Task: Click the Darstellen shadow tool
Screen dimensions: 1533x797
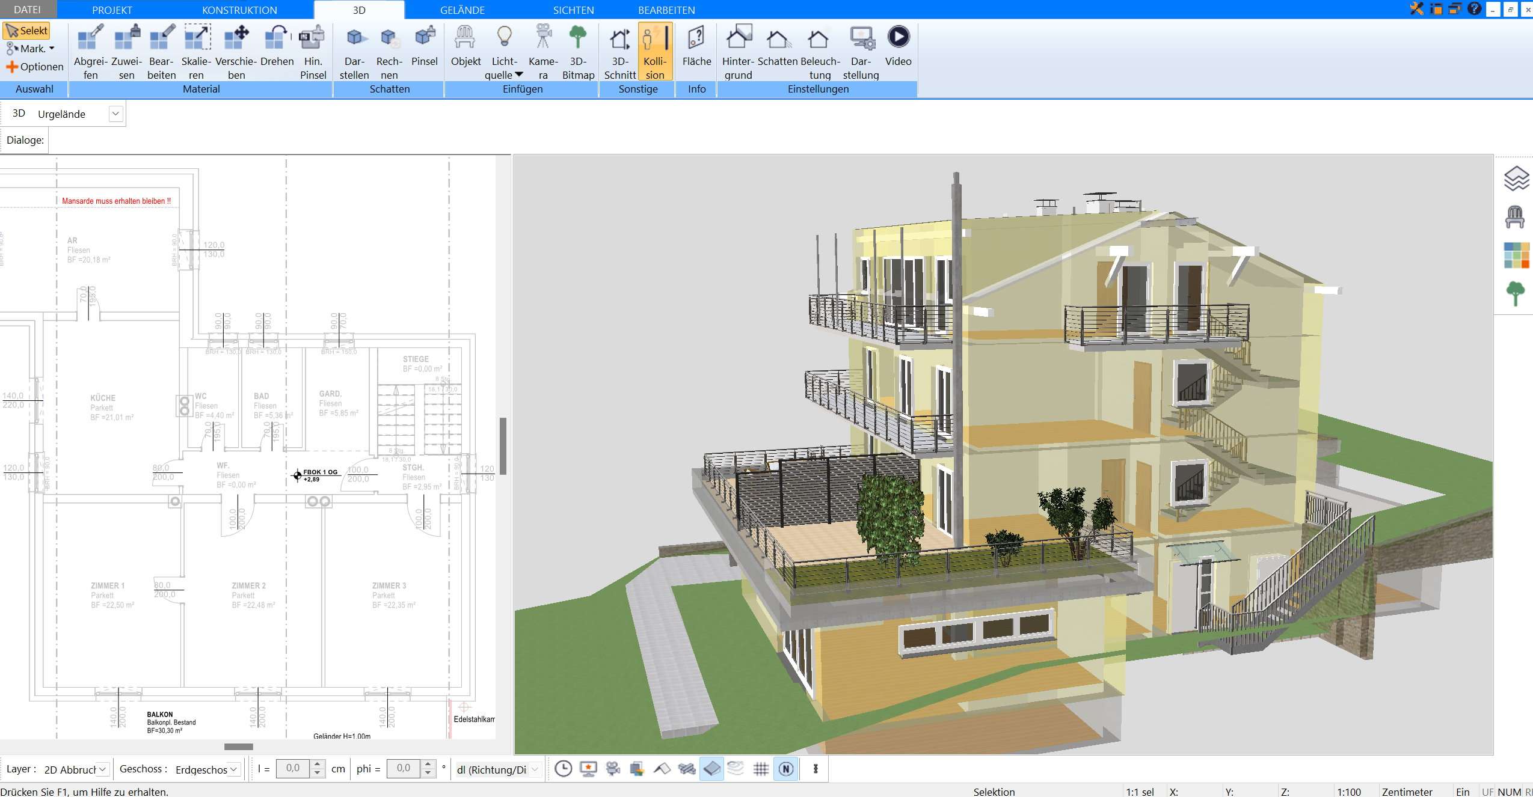Action: tap(354, 52)
